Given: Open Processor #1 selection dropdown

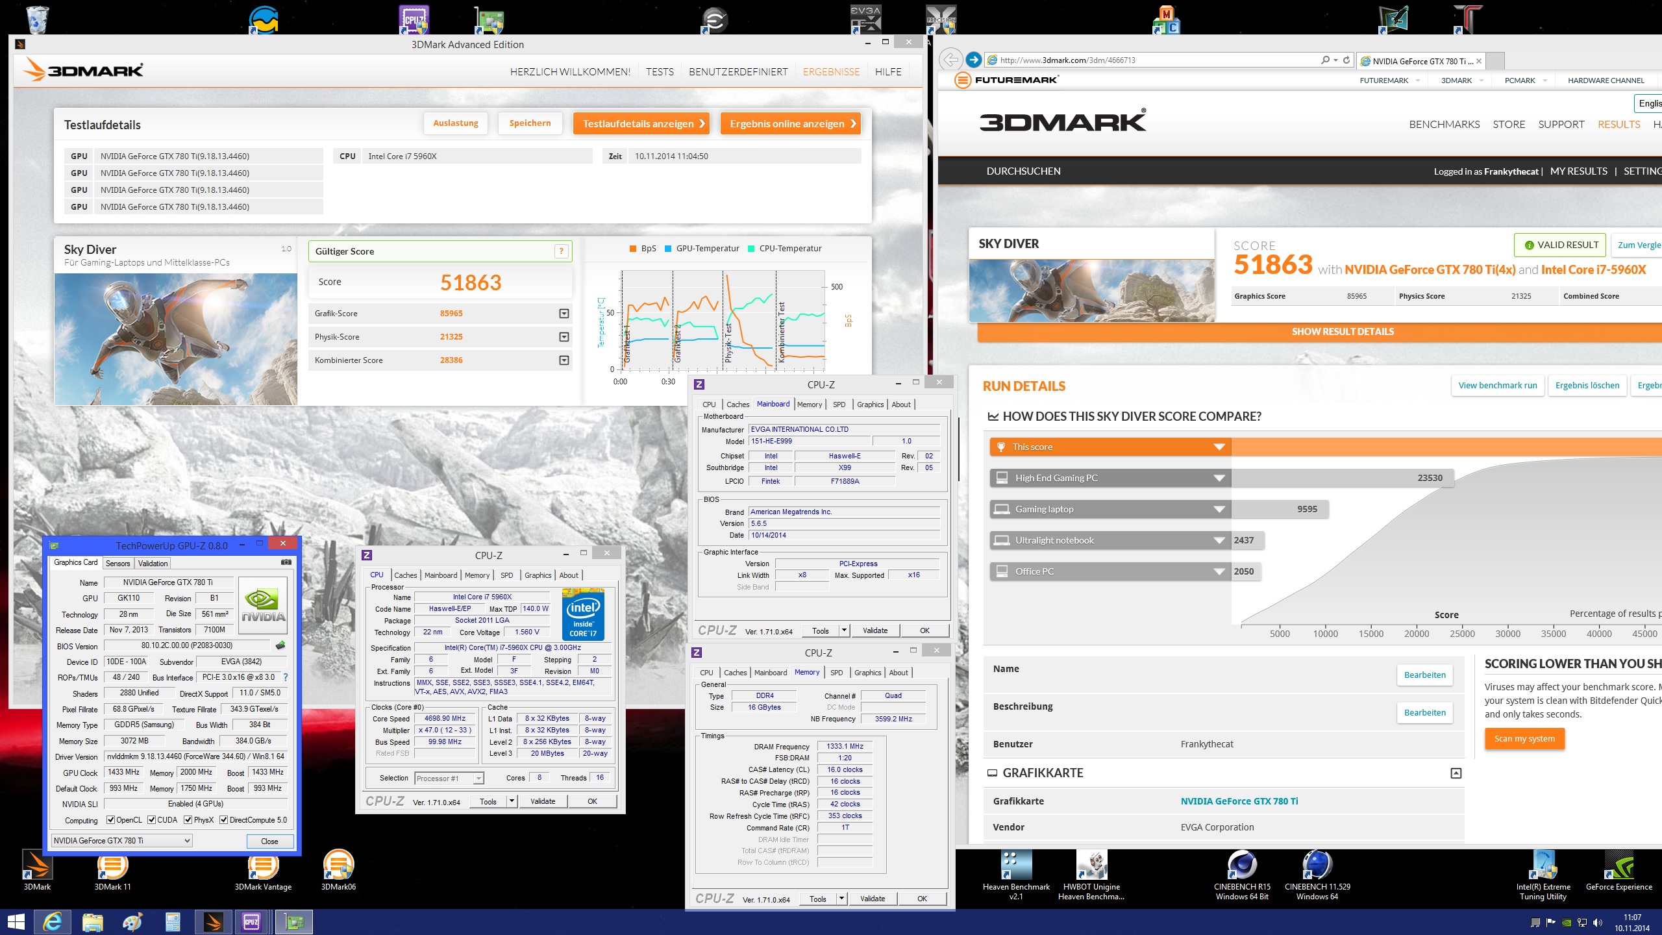Looking at the screenshot, I should (449, 778).
